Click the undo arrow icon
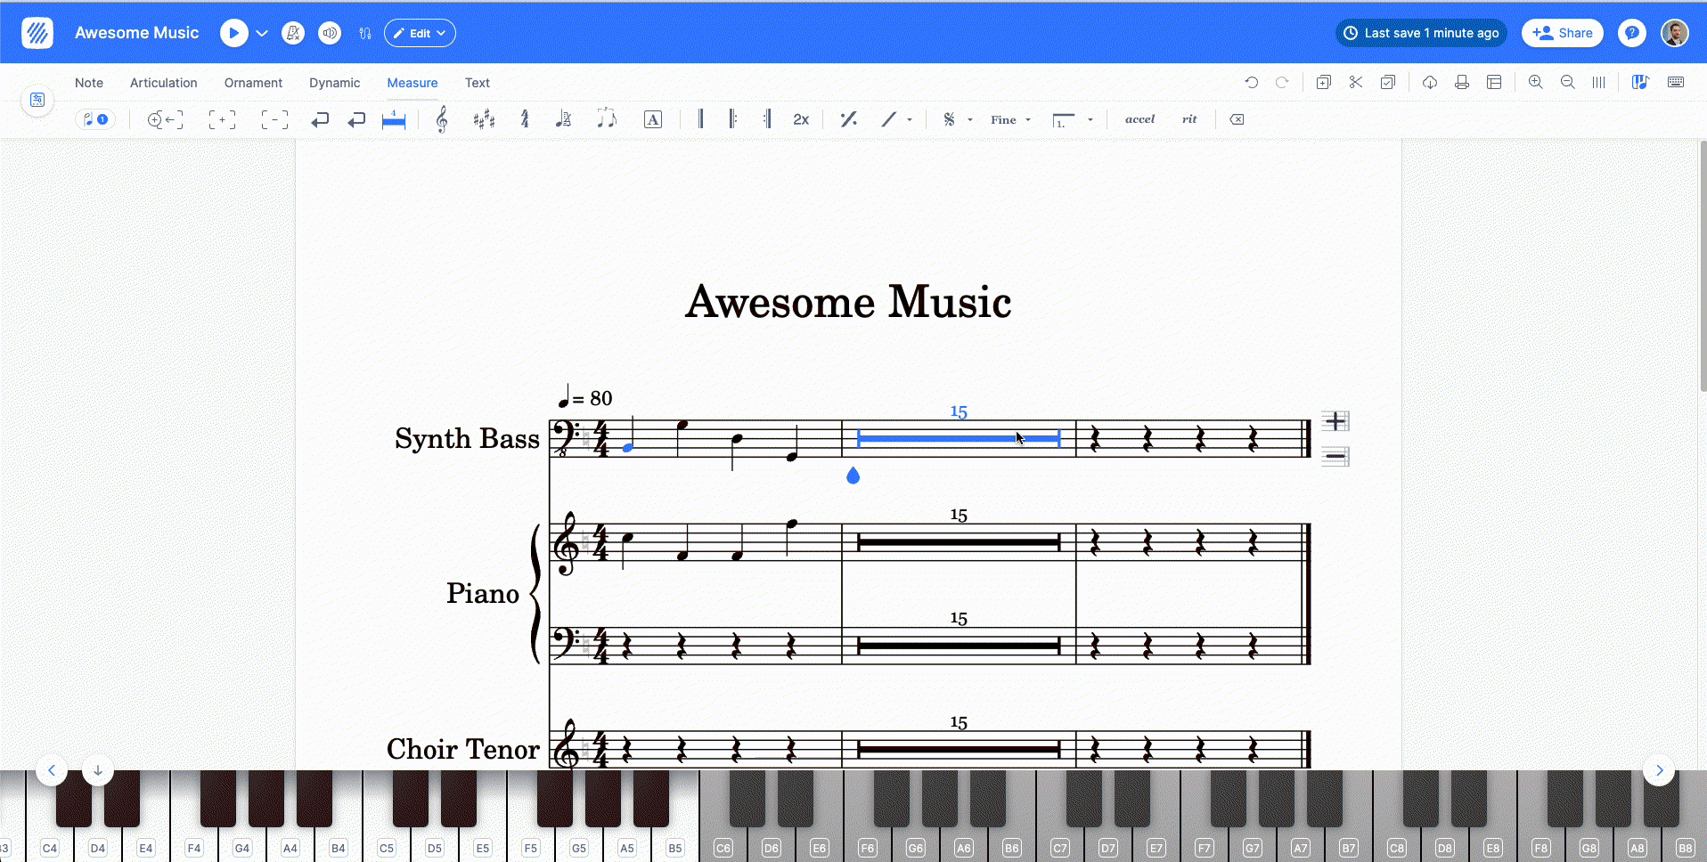The height and width of the screenshot is (862, 1707). (1251, 83)
